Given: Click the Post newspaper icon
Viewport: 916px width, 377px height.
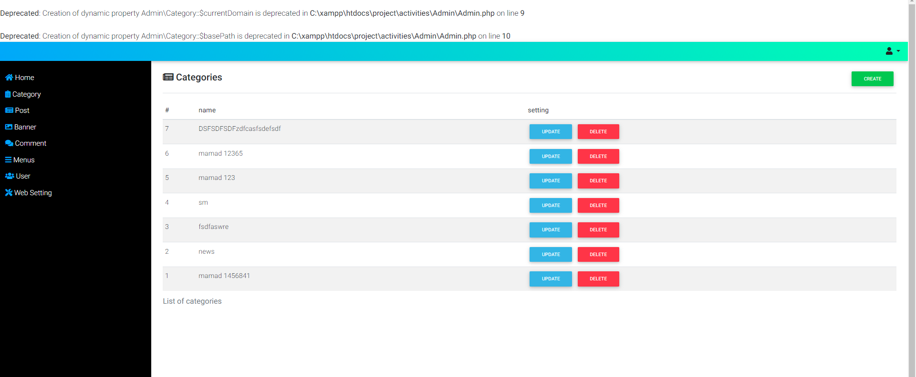Looking at the screenshot, I should pyautogui.click(x=9, y=110).
